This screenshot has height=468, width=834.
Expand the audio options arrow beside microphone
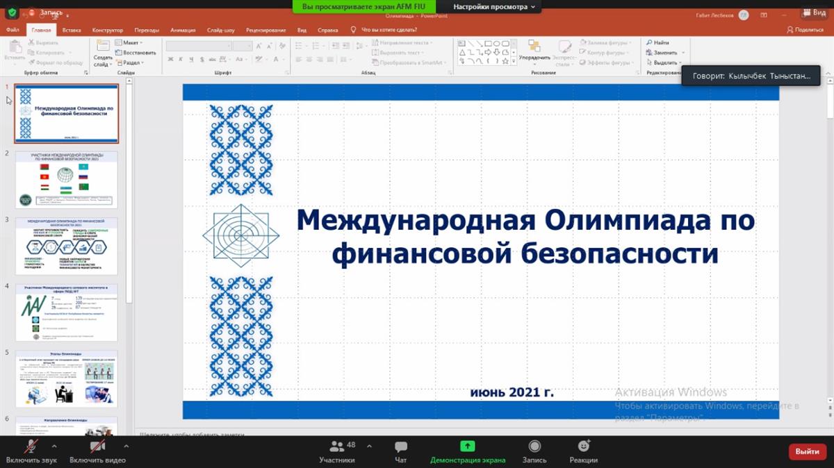click(54, 446)
